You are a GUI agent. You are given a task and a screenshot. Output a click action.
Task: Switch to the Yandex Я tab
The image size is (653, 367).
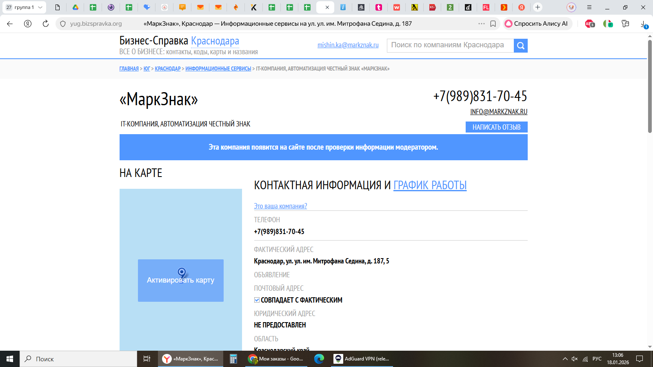pos(522,7)
